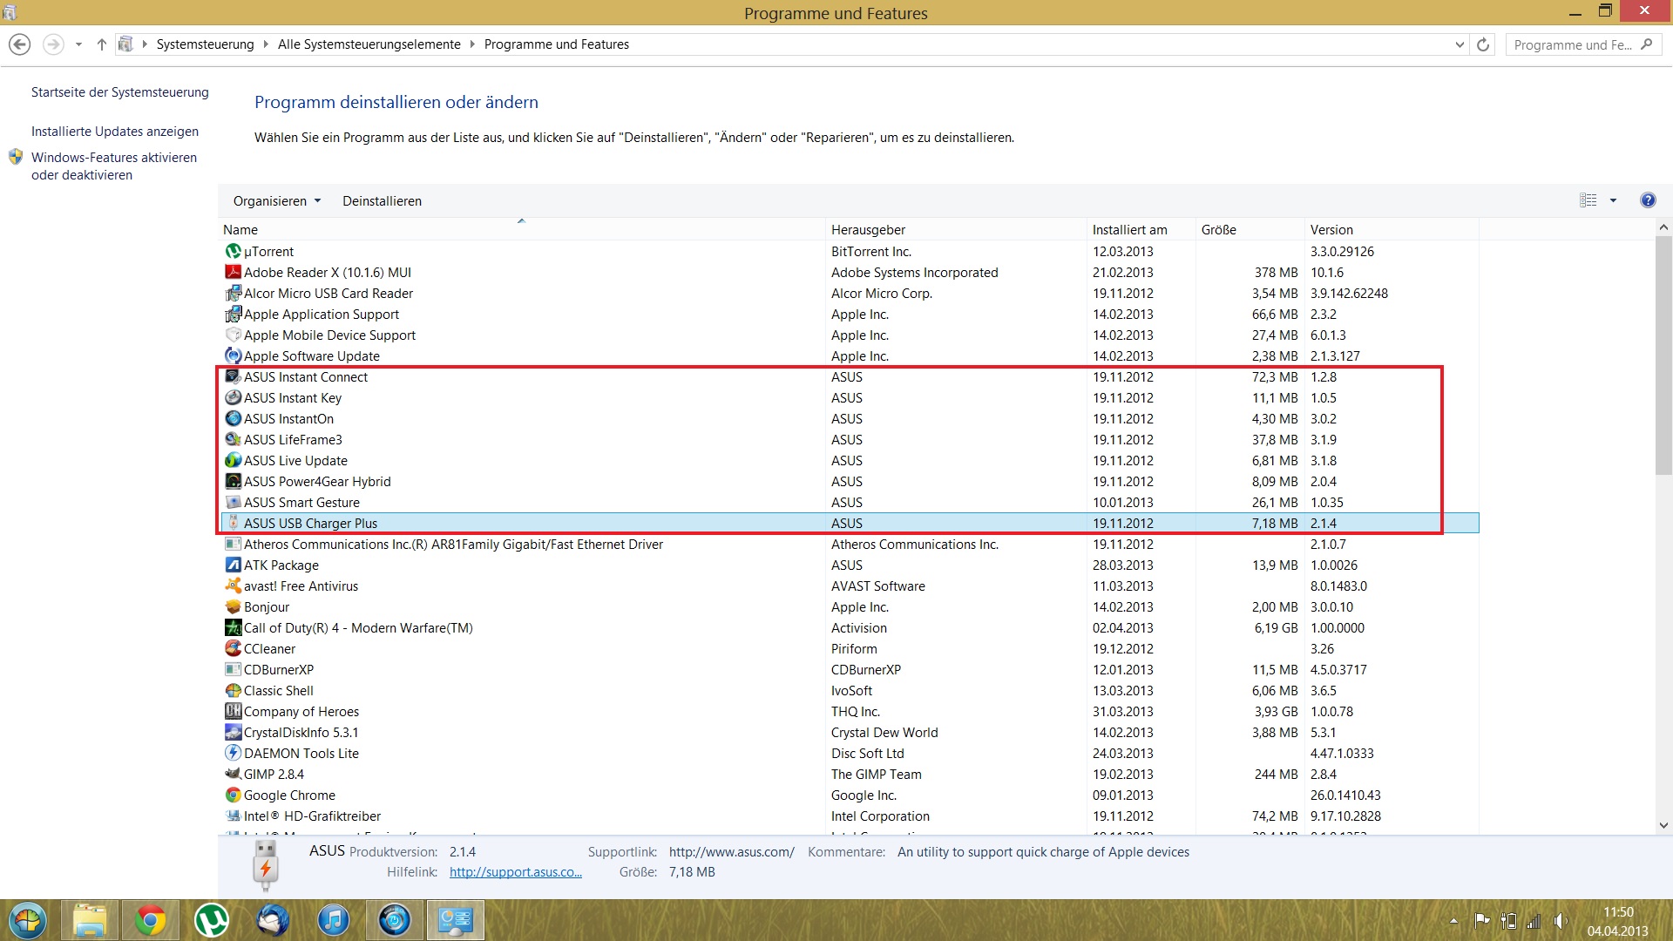The height and width of the screenshot is (941, 1673).
Task: Expand the address bar history dropdown
Action: [x=1460, y=44]
